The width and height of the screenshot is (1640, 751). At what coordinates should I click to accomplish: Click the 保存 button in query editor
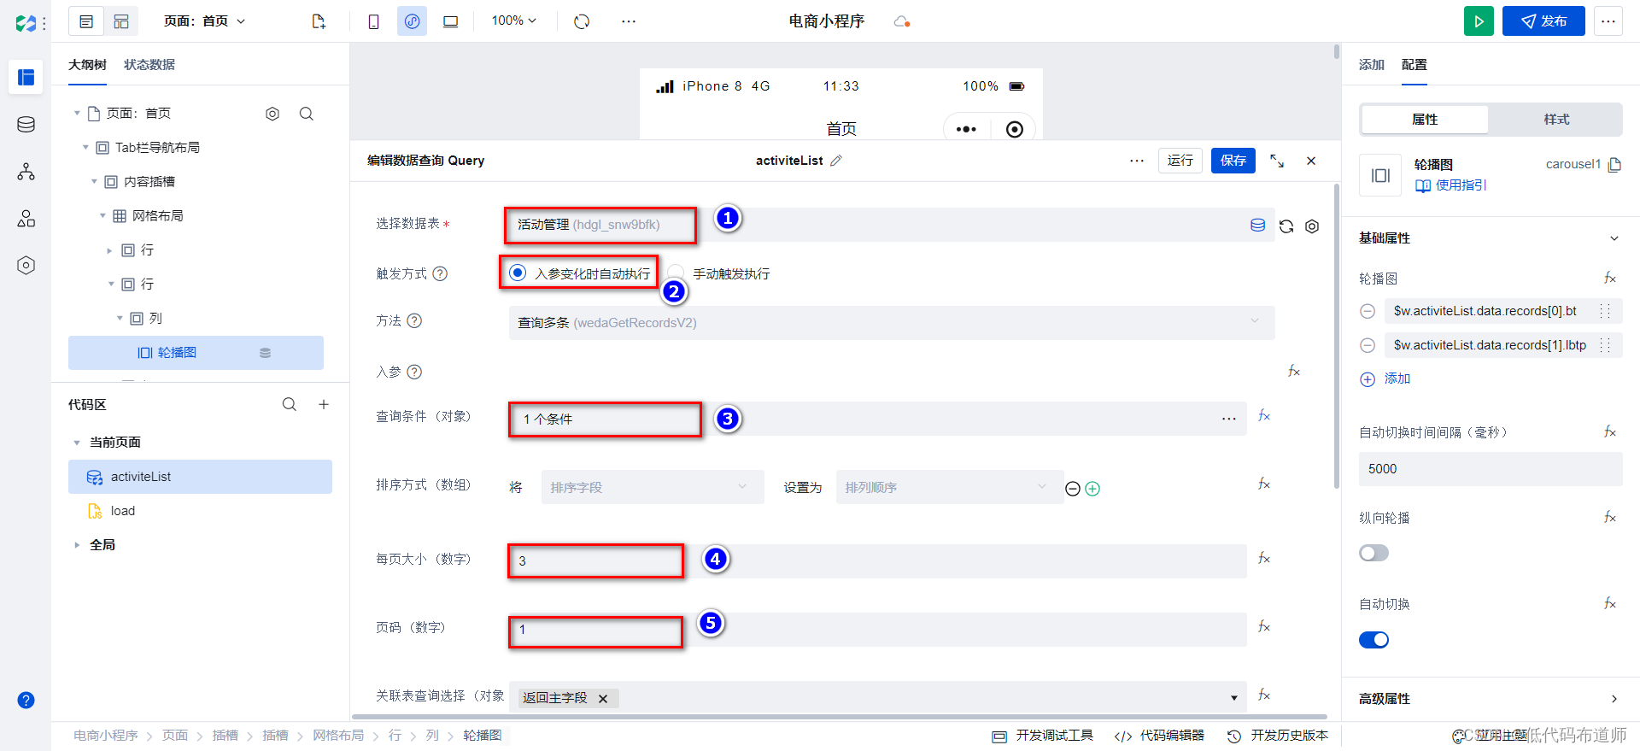click(1233, 161)
